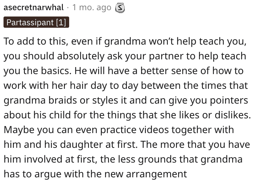The width and height of the screenshot is (257, 184).
Task: Click the separator dot after the username
Action: click(x=68, y=8)
